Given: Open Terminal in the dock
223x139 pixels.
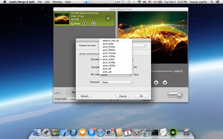Looking at the screenshot, I should pyautogui.click(x=155, y=132).
